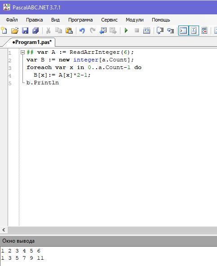Click the Save All toolbar icon
The height and width of the screenshot is (266, 217).
point(35,31)
